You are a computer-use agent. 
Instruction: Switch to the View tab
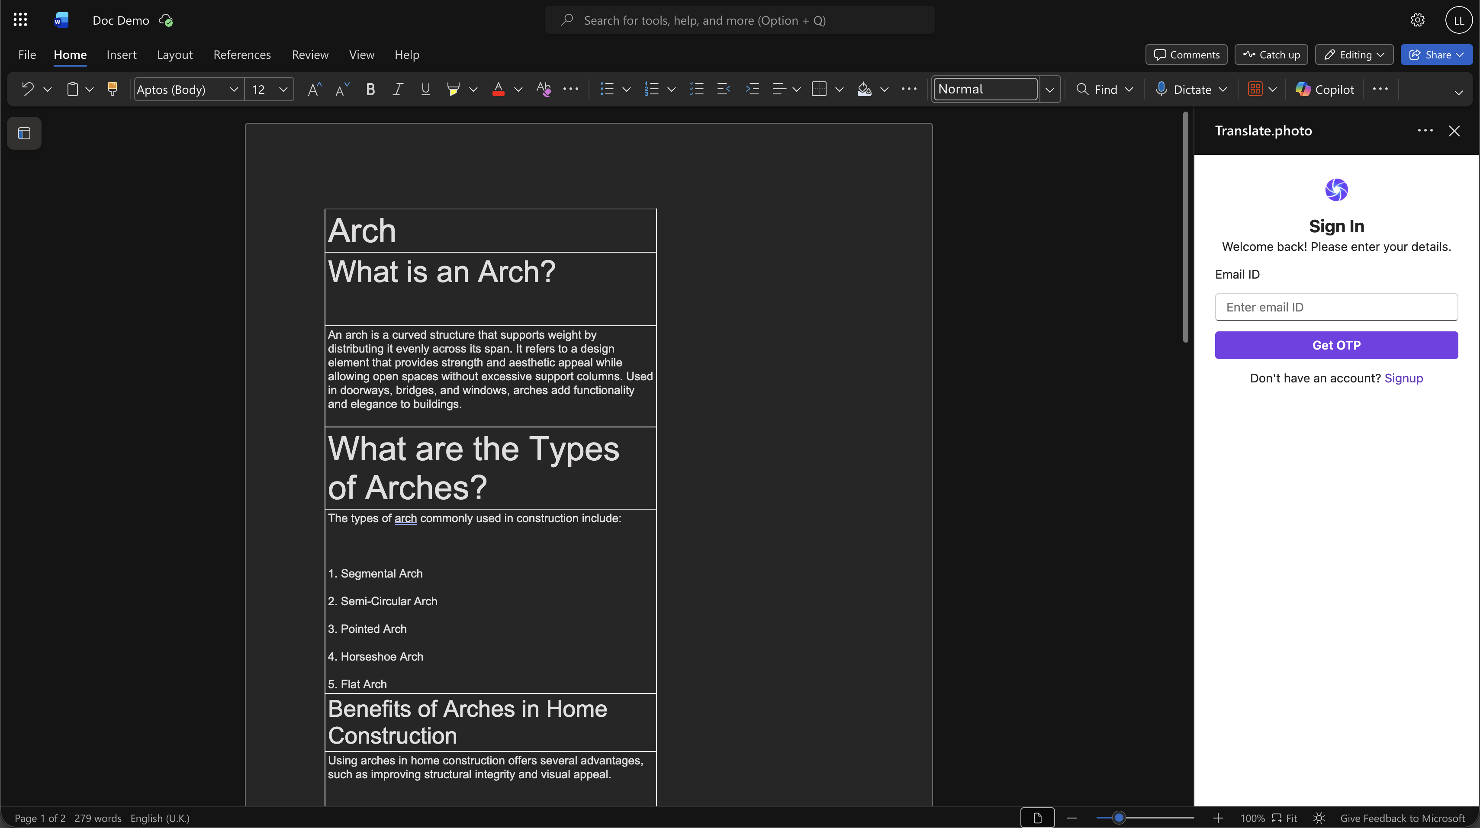[x=361, y=55]
